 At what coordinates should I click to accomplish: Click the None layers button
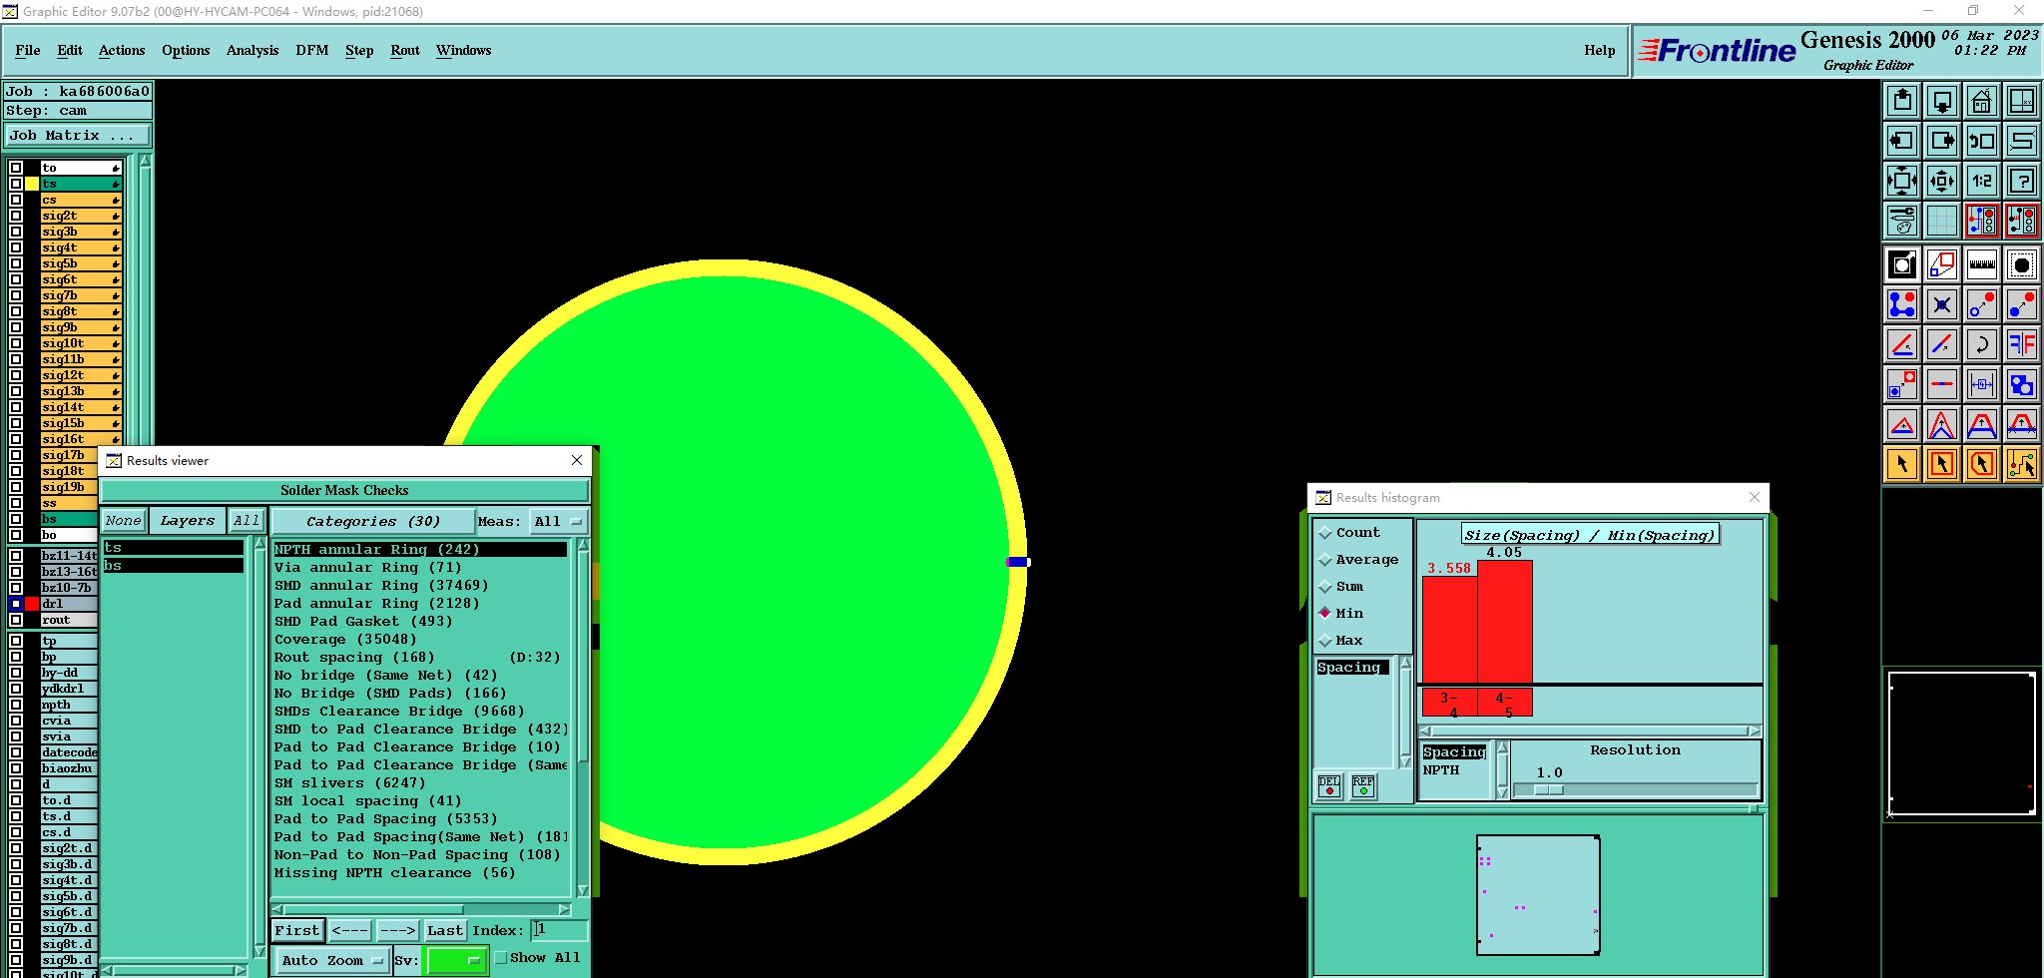(124, 521)
